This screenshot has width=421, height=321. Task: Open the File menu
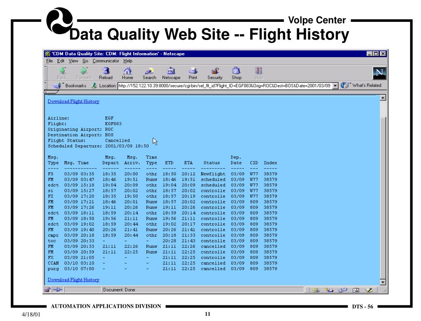49,61
